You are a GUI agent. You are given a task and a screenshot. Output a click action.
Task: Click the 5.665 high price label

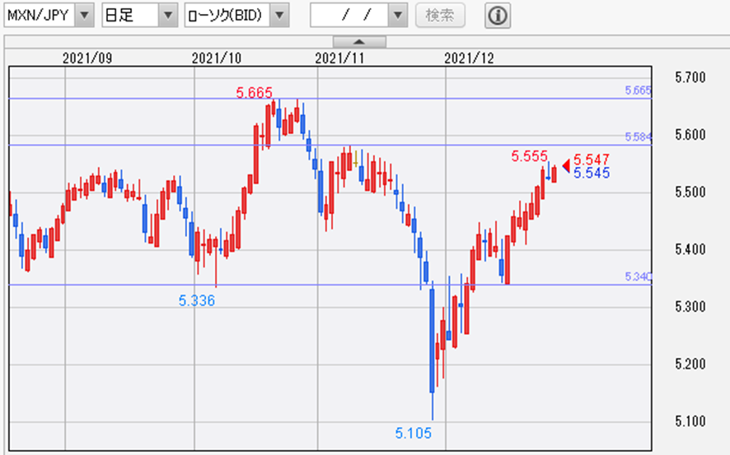[x=254, y=93]
